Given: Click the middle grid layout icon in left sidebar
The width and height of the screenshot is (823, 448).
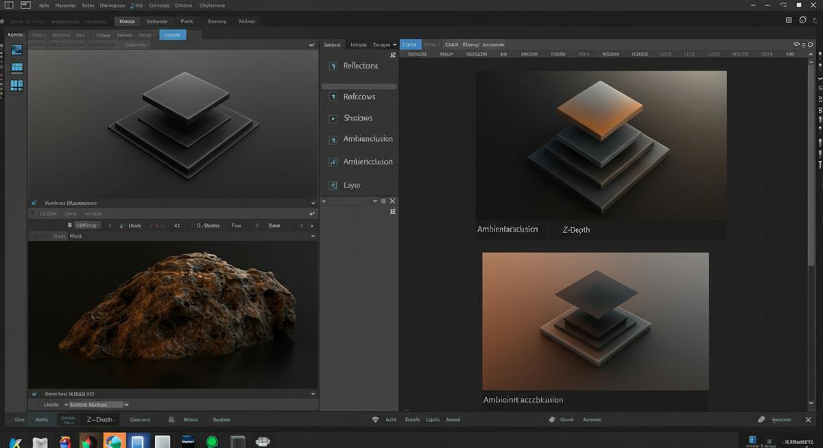Looking at the screenshot, I should coord(16,68).
